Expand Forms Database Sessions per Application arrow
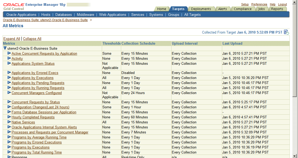Image resolution: width=298 pixels, height=158 pixels. tap(9, 112)
